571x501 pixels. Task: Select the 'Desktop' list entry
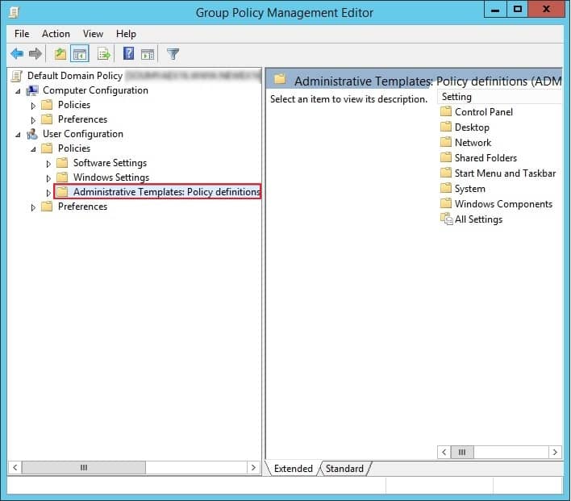472,127
